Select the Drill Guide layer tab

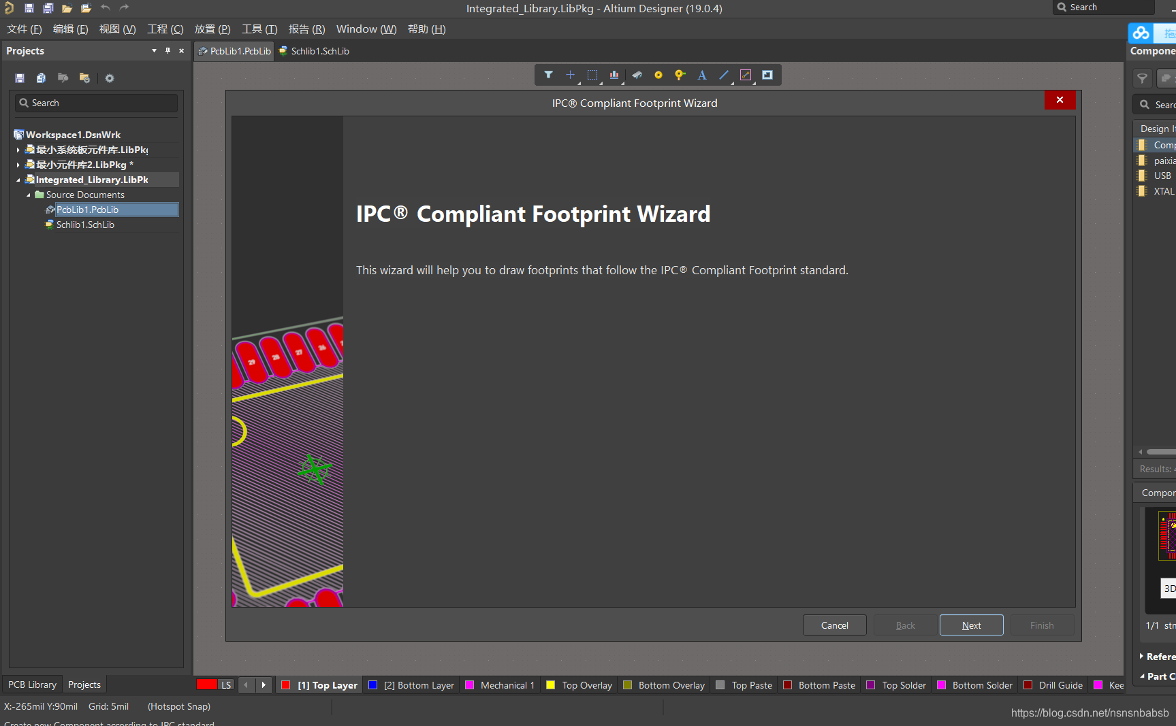1053,685
